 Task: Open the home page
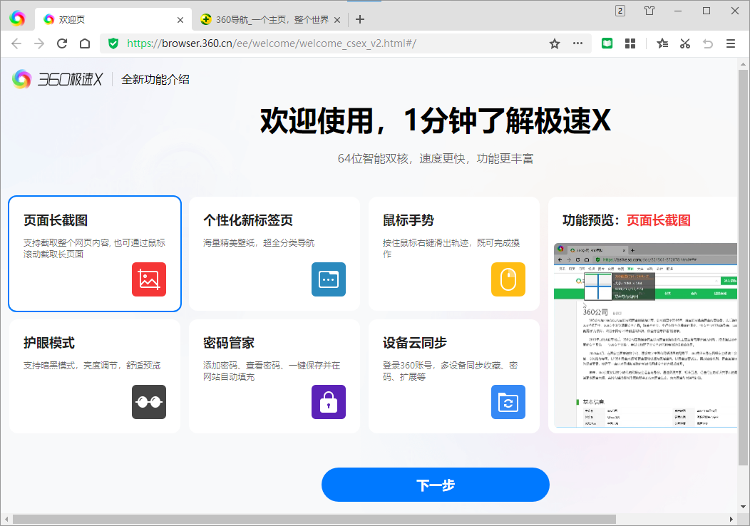[85, 43]
